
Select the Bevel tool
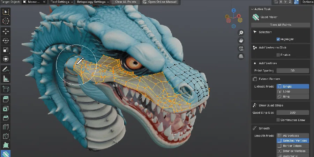click(x=6, y=118)
